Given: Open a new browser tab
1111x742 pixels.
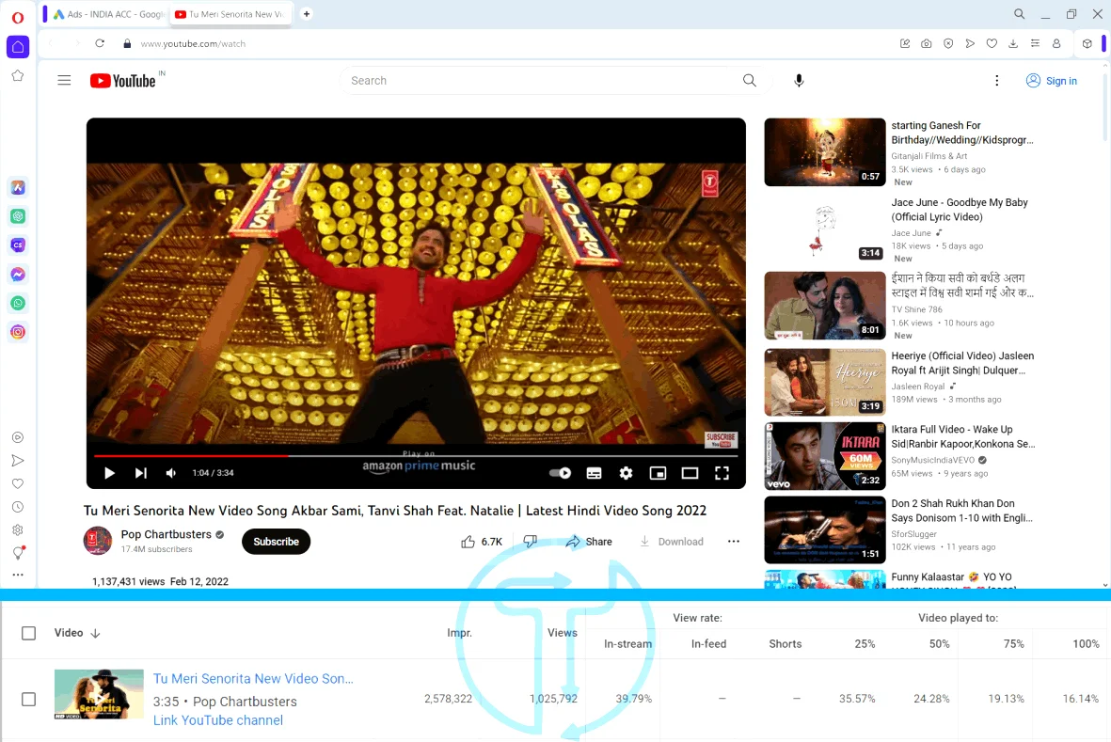Looking at the screenshot, I should click(307, 14).
